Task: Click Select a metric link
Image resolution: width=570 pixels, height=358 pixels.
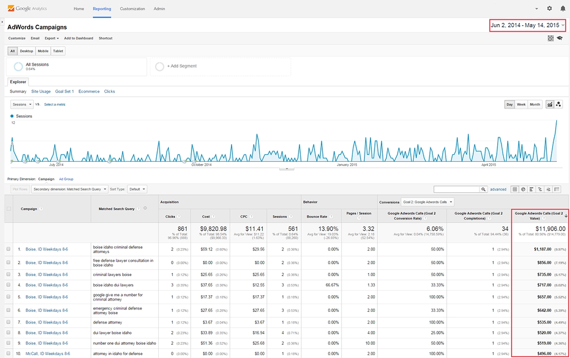Action: (x=55, y=104)
